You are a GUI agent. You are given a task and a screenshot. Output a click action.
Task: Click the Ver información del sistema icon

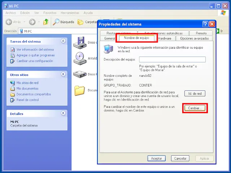pyautogui.click(x=13, y=50)
